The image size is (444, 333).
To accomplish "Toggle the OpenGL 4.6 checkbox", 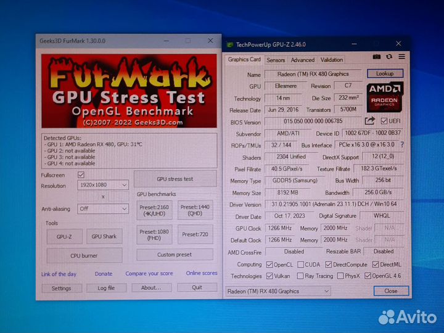I will 368,276.
